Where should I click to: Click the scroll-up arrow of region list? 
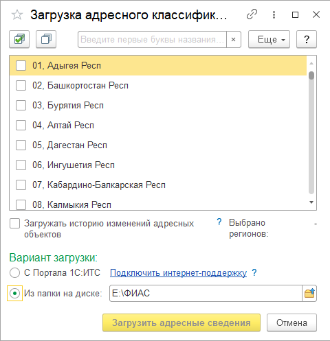(x=311, y=63)
